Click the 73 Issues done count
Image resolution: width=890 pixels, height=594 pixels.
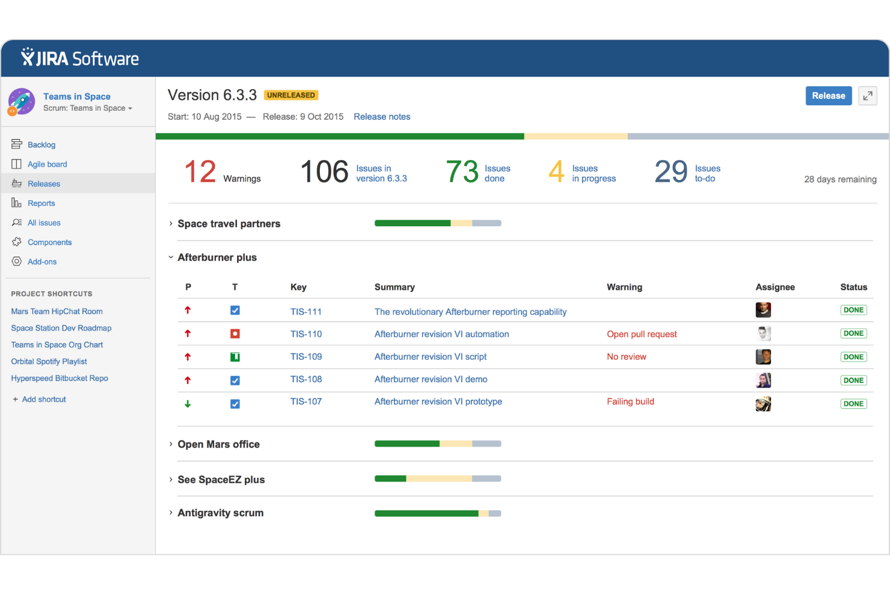[x=478, y=172]
